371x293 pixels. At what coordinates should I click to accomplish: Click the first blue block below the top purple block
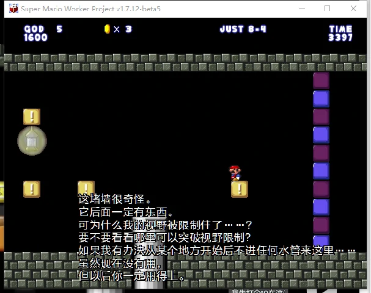(x=321, y=99)
